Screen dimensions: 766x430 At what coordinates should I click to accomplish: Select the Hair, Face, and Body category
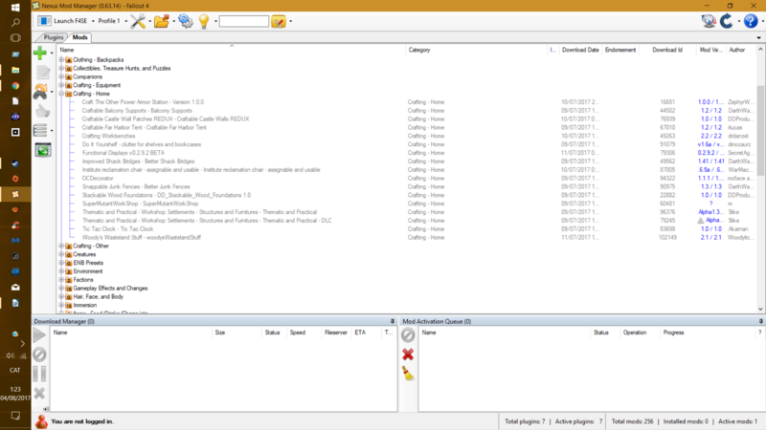[99, 296]
